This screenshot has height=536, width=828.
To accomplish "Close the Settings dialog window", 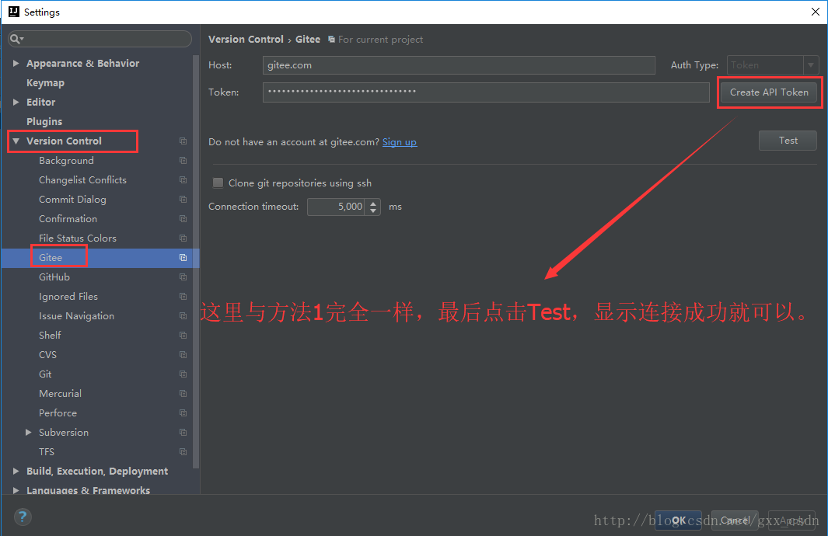I will [x=816, y=12].
